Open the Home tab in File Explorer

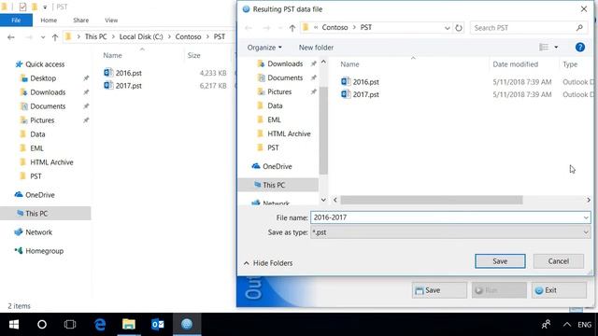[49, 21]
